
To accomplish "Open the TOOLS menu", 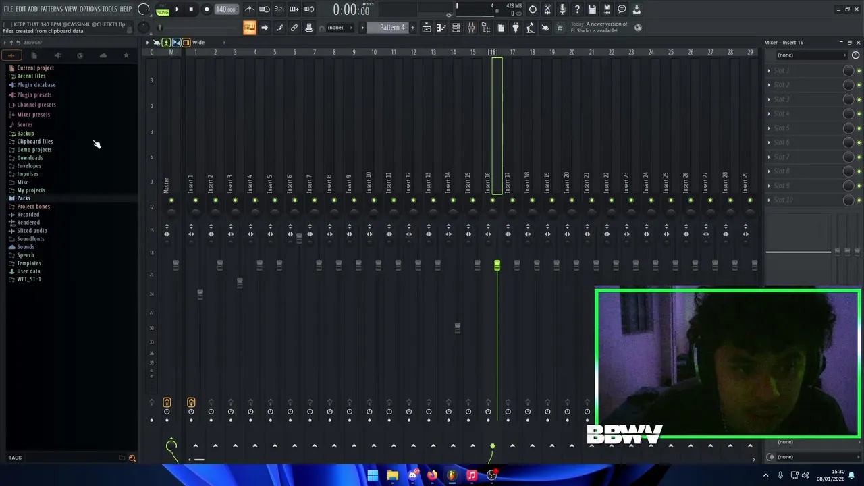I will [109, 9].
